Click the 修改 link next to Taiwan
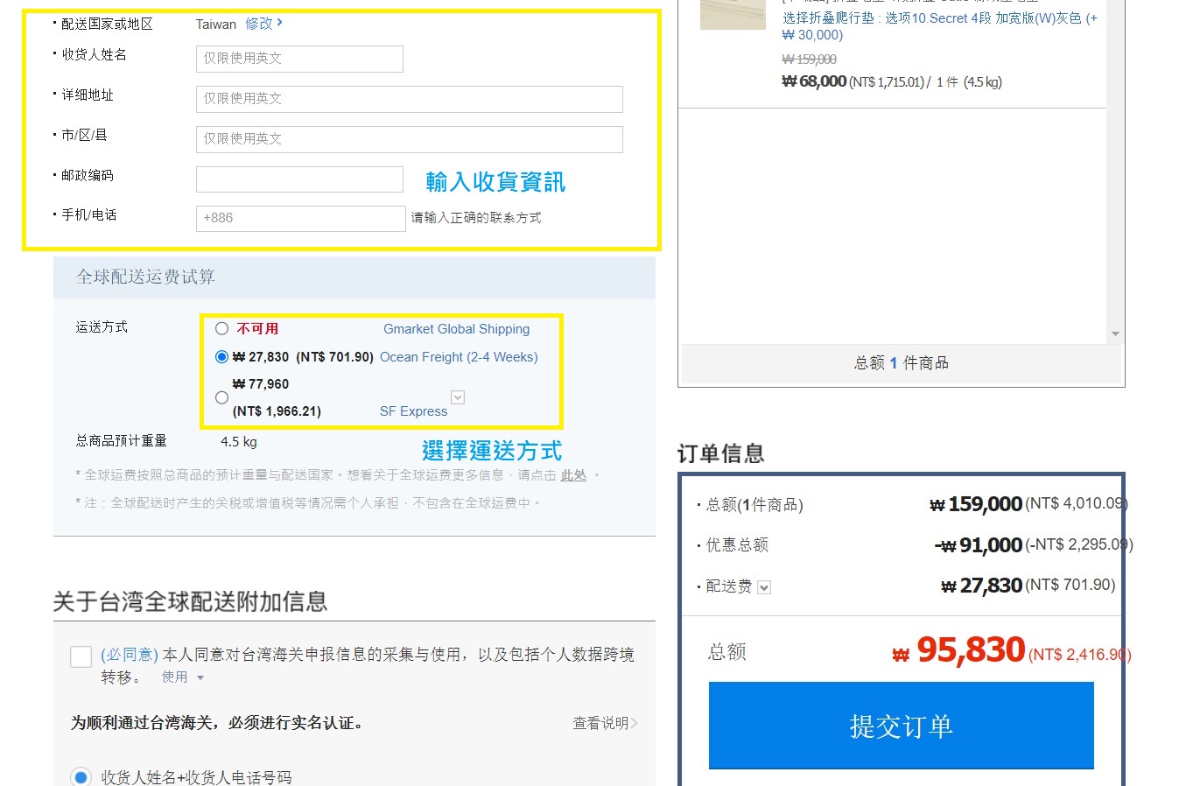 263,24
